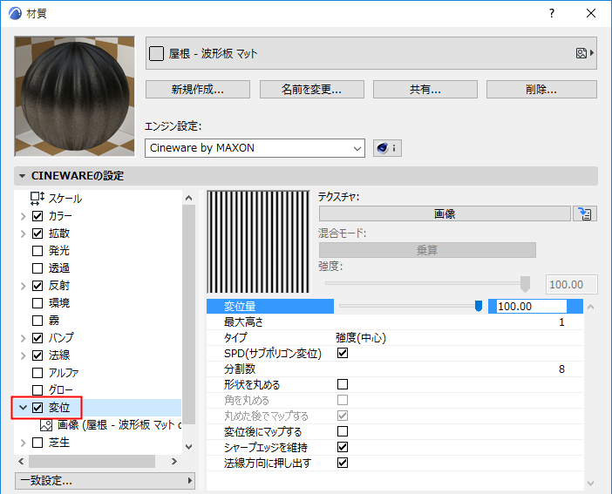Enable the グロー channel checkbox
The width and height of the screenshot is (612, 494).
(x=37, y=390)
